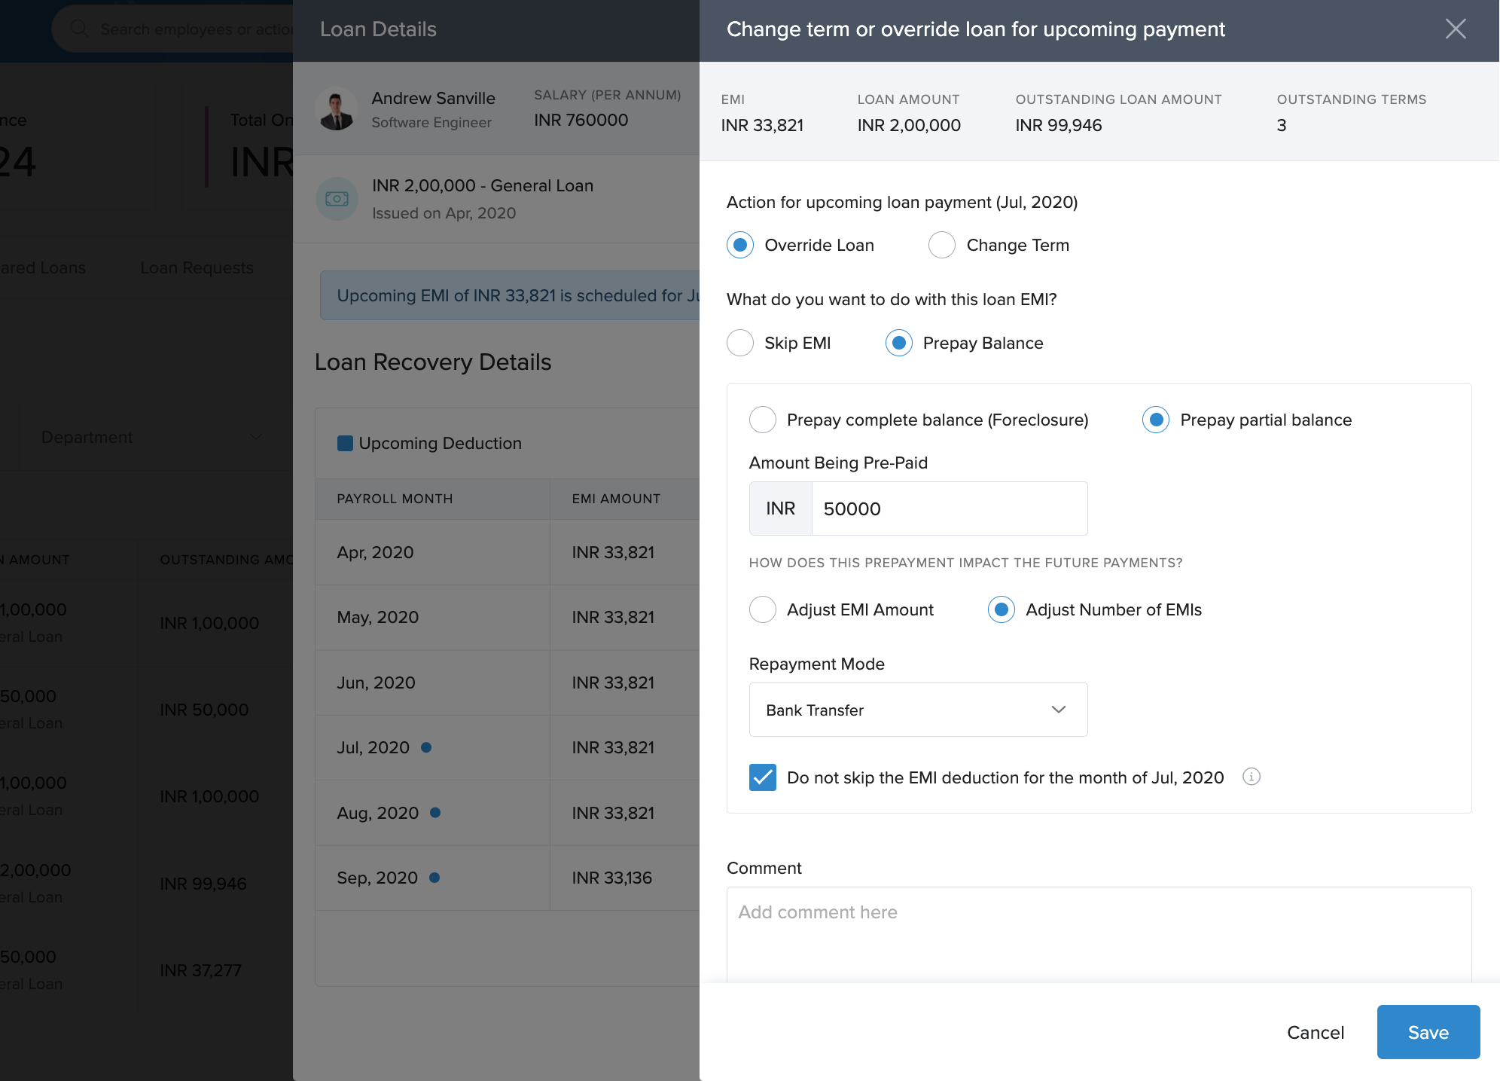Click the blue dot beside Aug, 2020
Screen dimensions: 1500x1081
coord(435,813)
